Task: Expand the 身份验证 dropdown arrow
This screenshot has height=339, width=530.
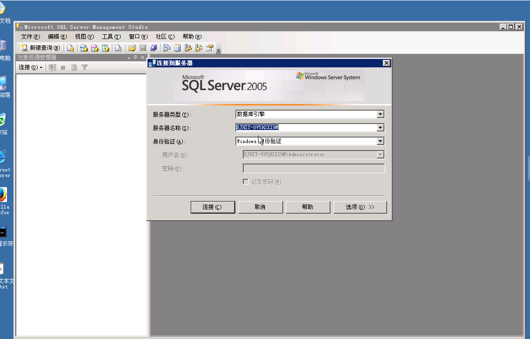Action: pyautogui.click(x=380, y=141)
